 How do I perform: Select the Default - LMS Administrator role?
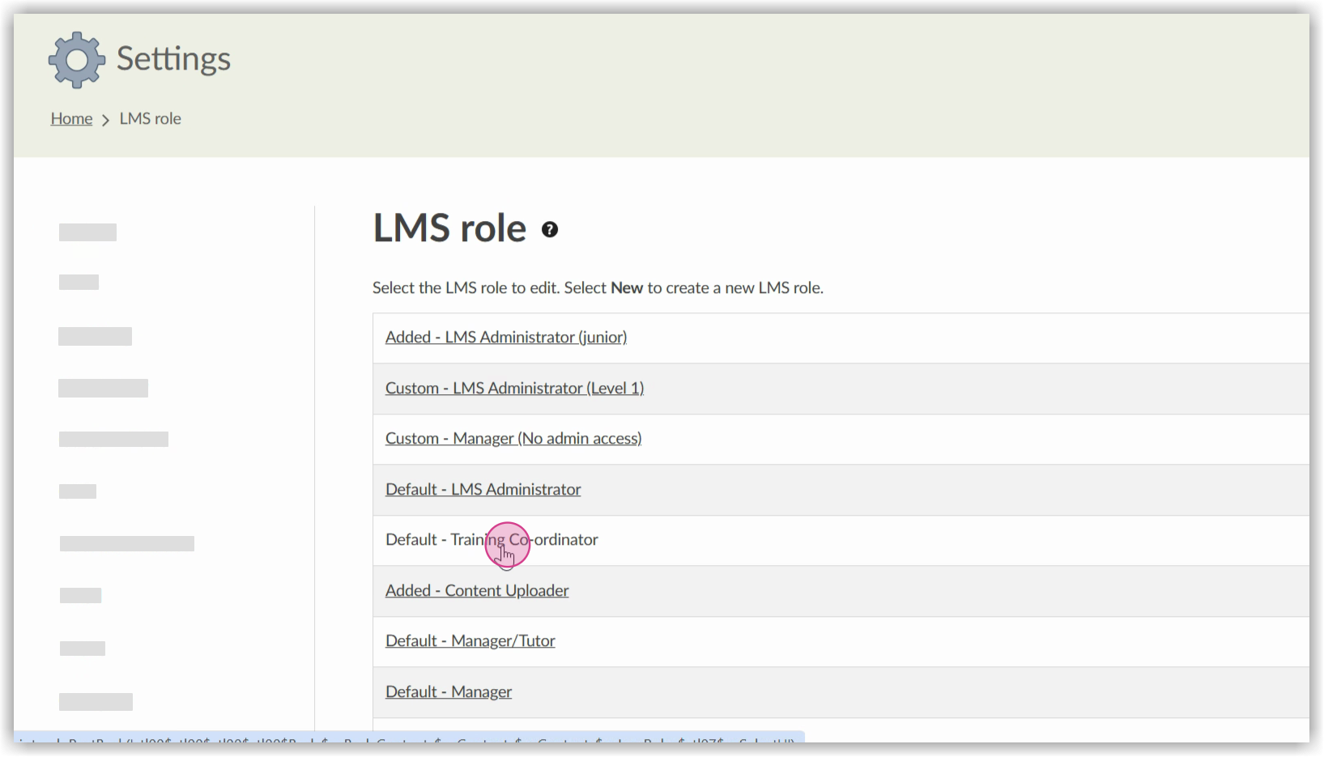tap(483, 489)
